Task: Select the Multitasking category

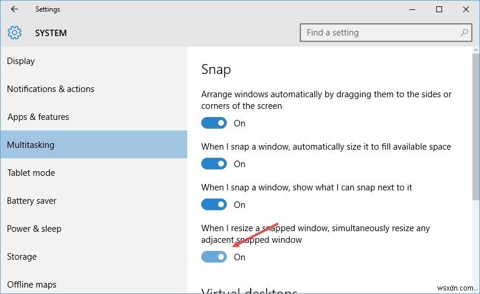Action: pyautogui.click(x=94, y=144)
